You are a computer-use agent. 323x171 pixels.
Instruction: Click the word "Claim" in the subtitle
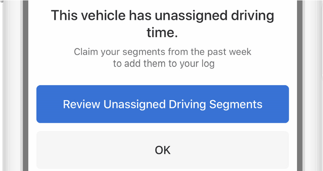85,51
